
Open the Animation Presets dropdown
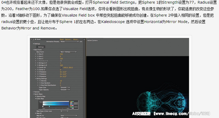tap(69, 41)
